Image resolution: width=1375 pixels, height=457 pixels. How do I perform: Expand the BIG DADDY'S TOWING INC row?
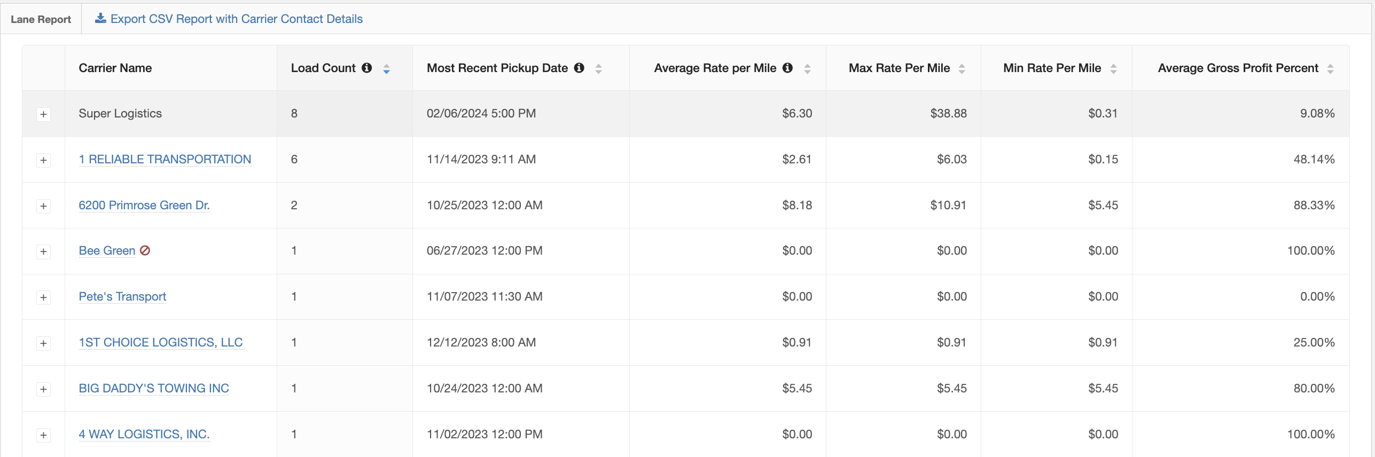(43, 389)
